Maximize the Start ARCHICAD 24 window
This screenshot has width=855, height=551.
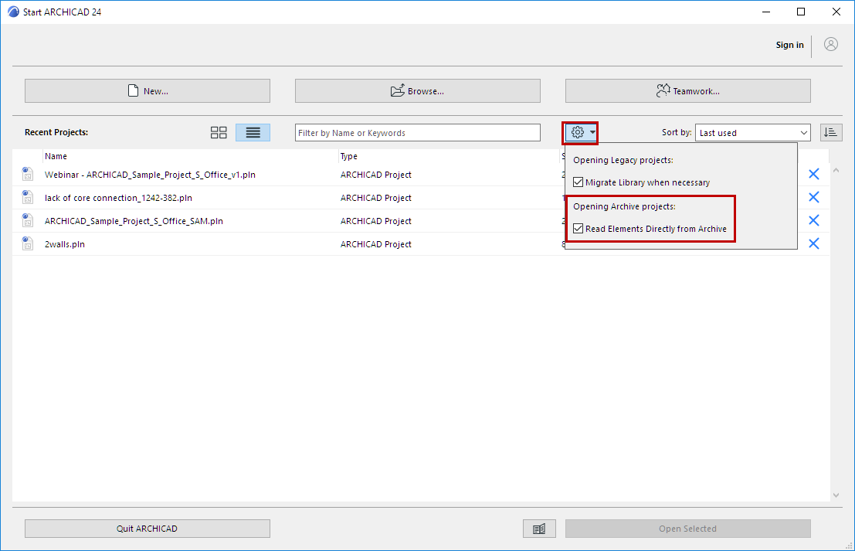(800, 12)
